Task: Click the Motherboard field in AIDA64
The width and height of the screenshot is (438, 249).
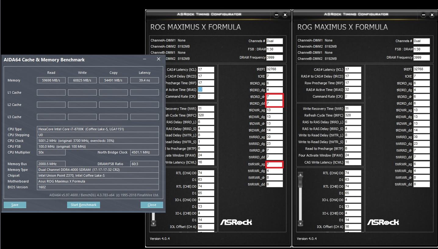Action: coord(98,181)
